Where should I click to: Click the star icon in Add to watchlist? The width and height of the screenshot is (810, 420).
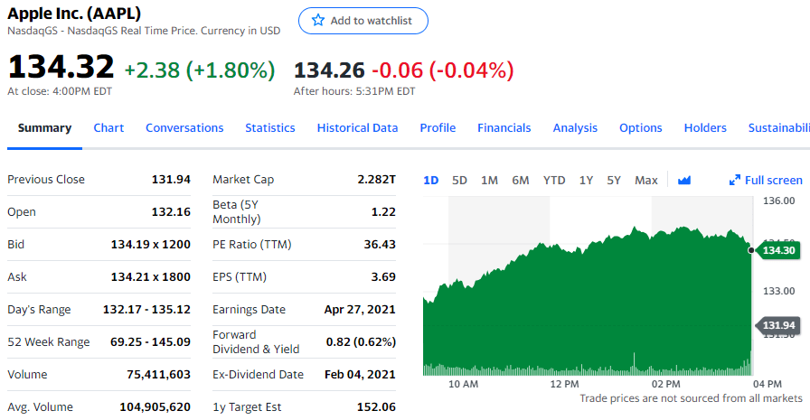[318, 21]
